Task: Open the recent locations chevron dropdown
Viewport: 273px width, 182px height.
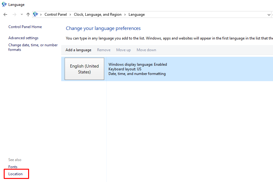Action: (22, 14)
